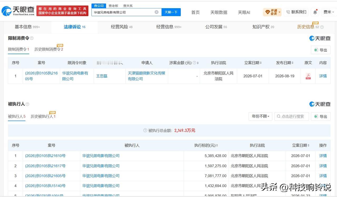Click help icon next to 被执行人 heading
The width and height of the screenshot is (337, 197).
[x=27, y=104]
